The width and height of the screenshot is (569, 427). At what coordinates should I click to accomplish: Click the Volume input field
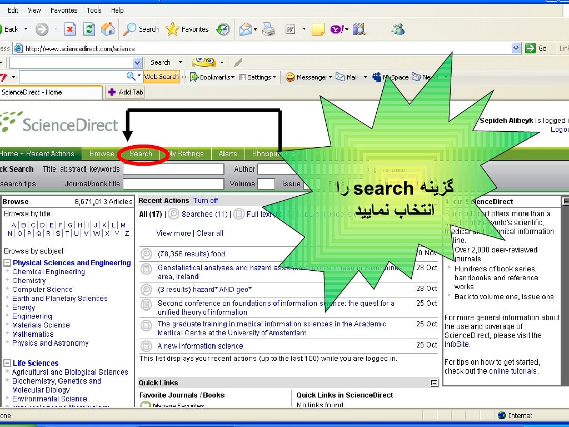pyautogui.click(x=266, y=184)
